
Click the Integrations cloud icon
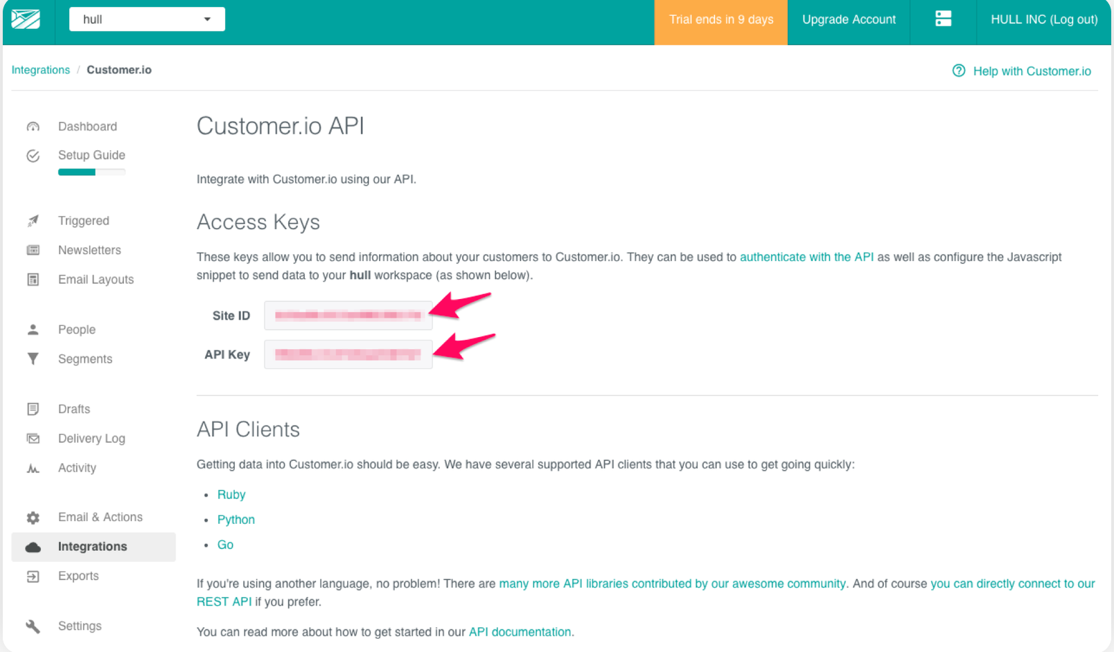33,547
